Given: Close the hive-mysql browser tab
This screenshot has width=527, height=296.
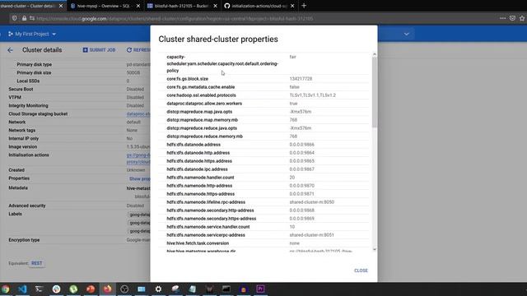Looking at the screenshot, I should [138, 6].
